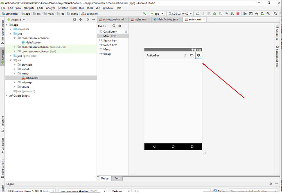Search the Palette with magnifier
The image size is (282, 193).
tap(114, 26)
